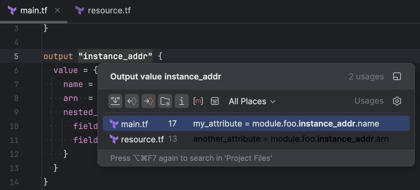Viewport: 420px width, 190px height.
Task: Click the group-by-usage-type folder icon
Action: coord(165,101)
